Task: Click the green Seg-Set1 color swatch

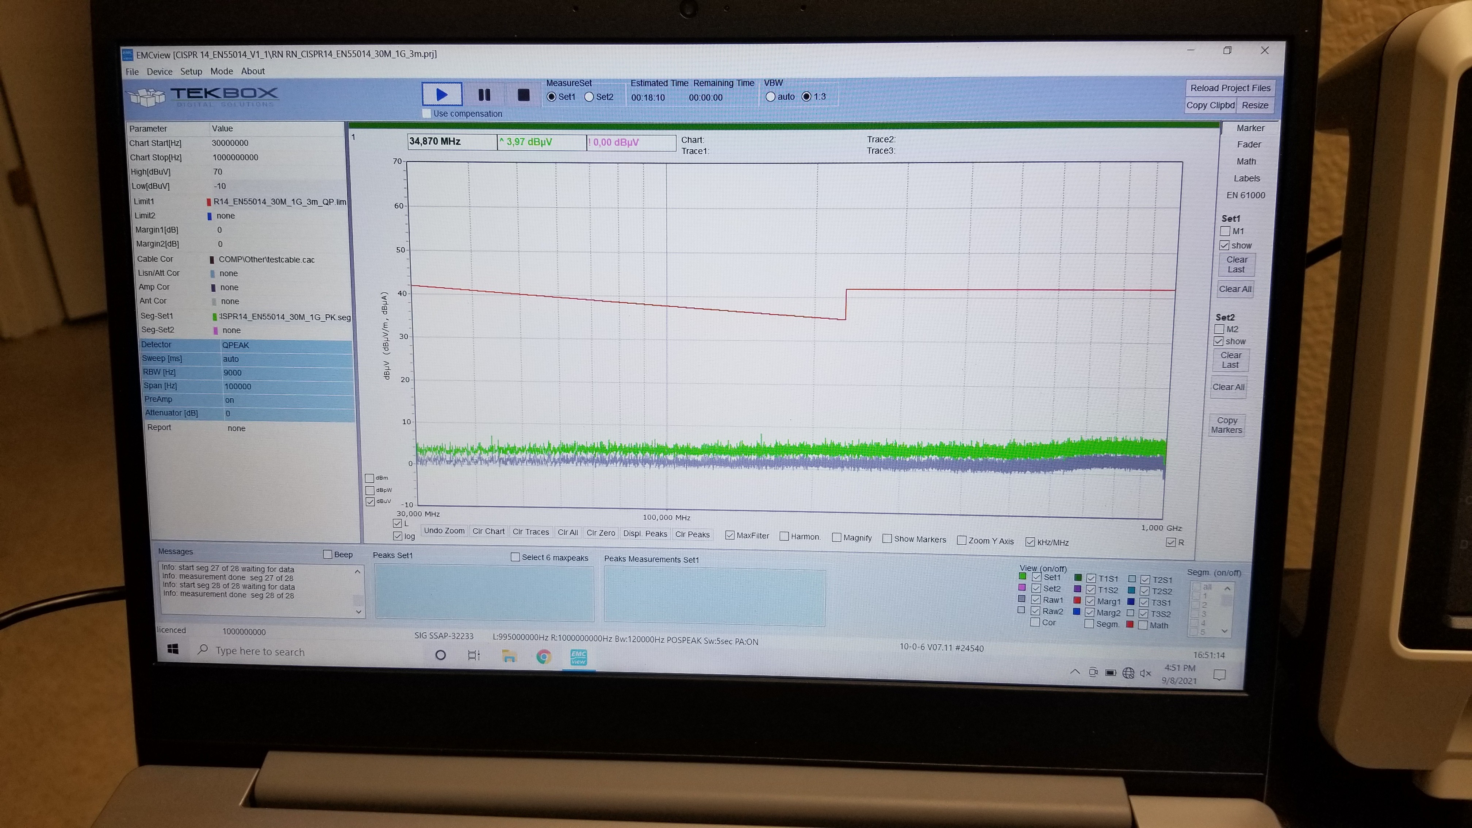Action: (215, 317)
